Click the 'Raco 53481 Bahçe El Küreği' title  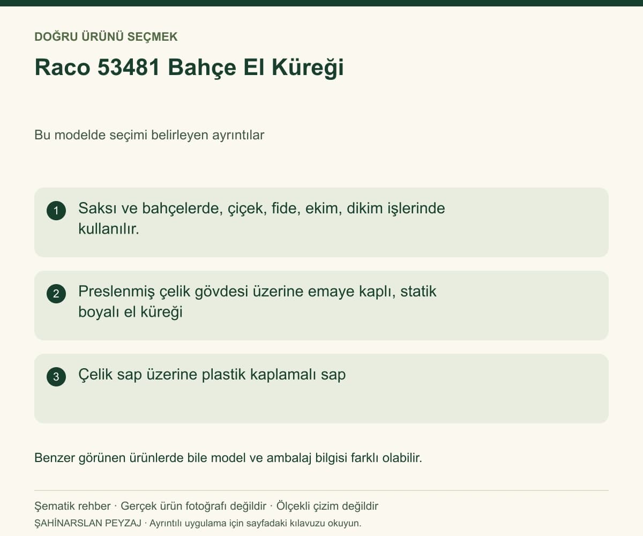point(189,68)
